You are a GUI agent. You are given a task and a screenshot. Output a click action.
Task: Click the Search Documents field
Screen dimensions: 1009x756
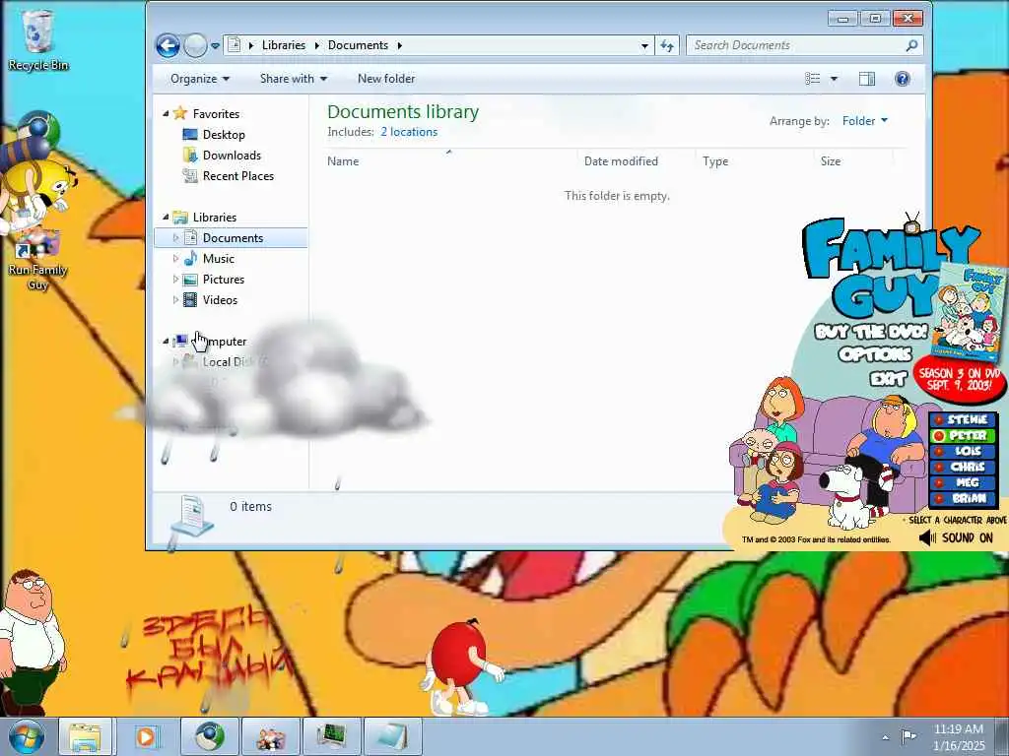[804, 45]
